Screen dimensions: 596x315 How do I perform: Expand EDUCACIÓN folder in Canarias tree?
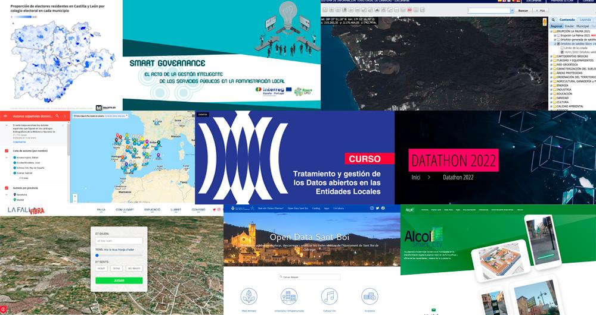tap(551, 94)
